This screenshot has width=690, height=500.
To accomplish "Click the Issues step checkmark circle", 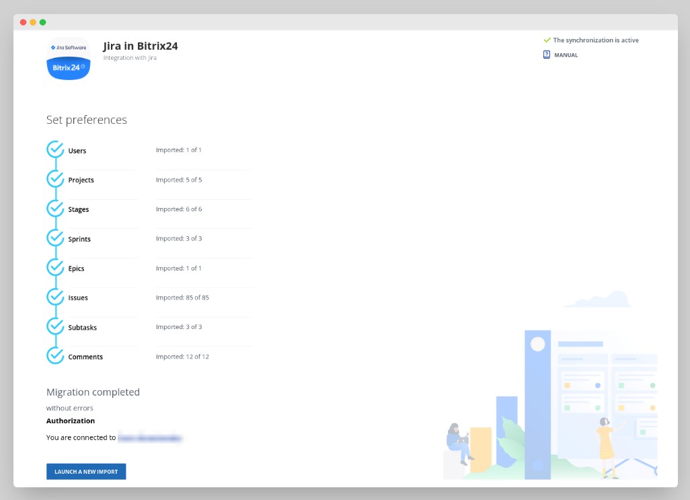I will pos(55,297).
